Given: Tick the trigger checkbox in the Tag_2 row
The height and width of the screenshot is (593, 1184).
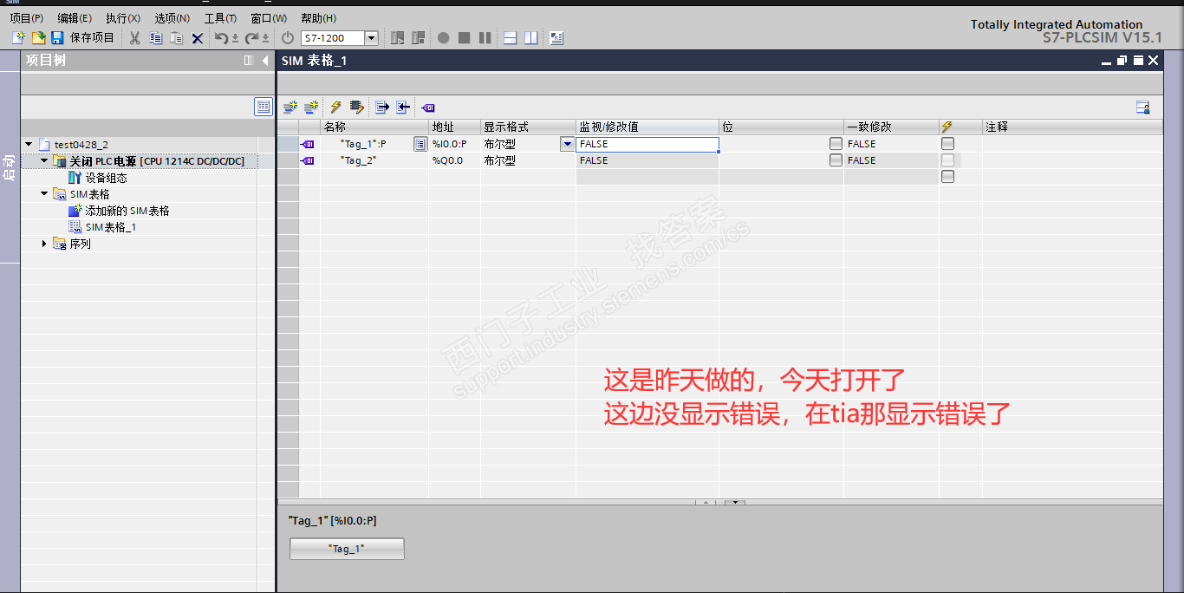Looking at the screenshot, I should coord(947,160).
